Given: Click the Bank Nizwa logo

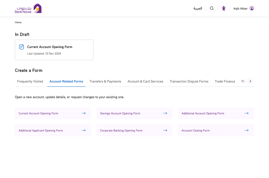Looking at the screenshot, I should coord(28,8).
